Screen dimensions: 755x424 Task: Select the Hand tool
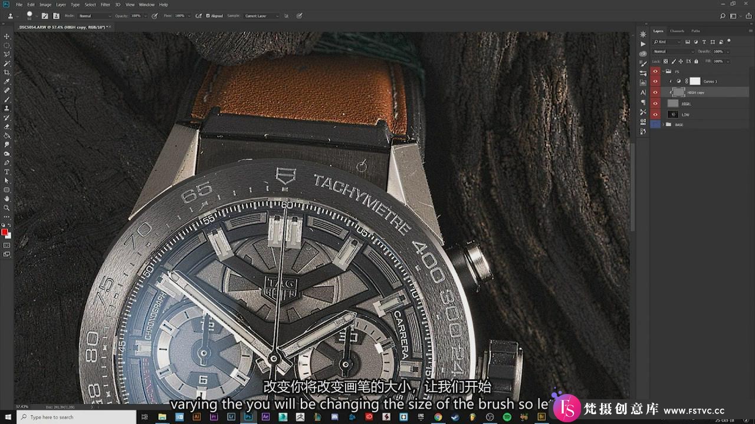click(7, 198)
